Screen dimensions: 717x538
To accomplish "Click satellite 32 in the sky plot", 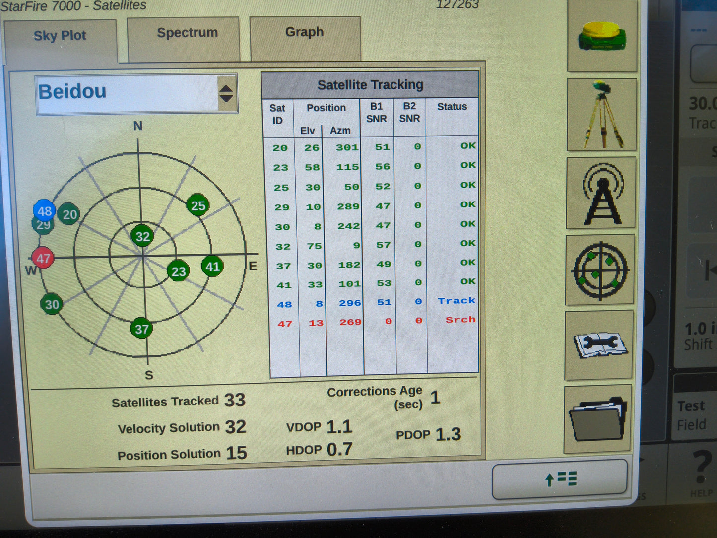I will click(x=143, y=237).
